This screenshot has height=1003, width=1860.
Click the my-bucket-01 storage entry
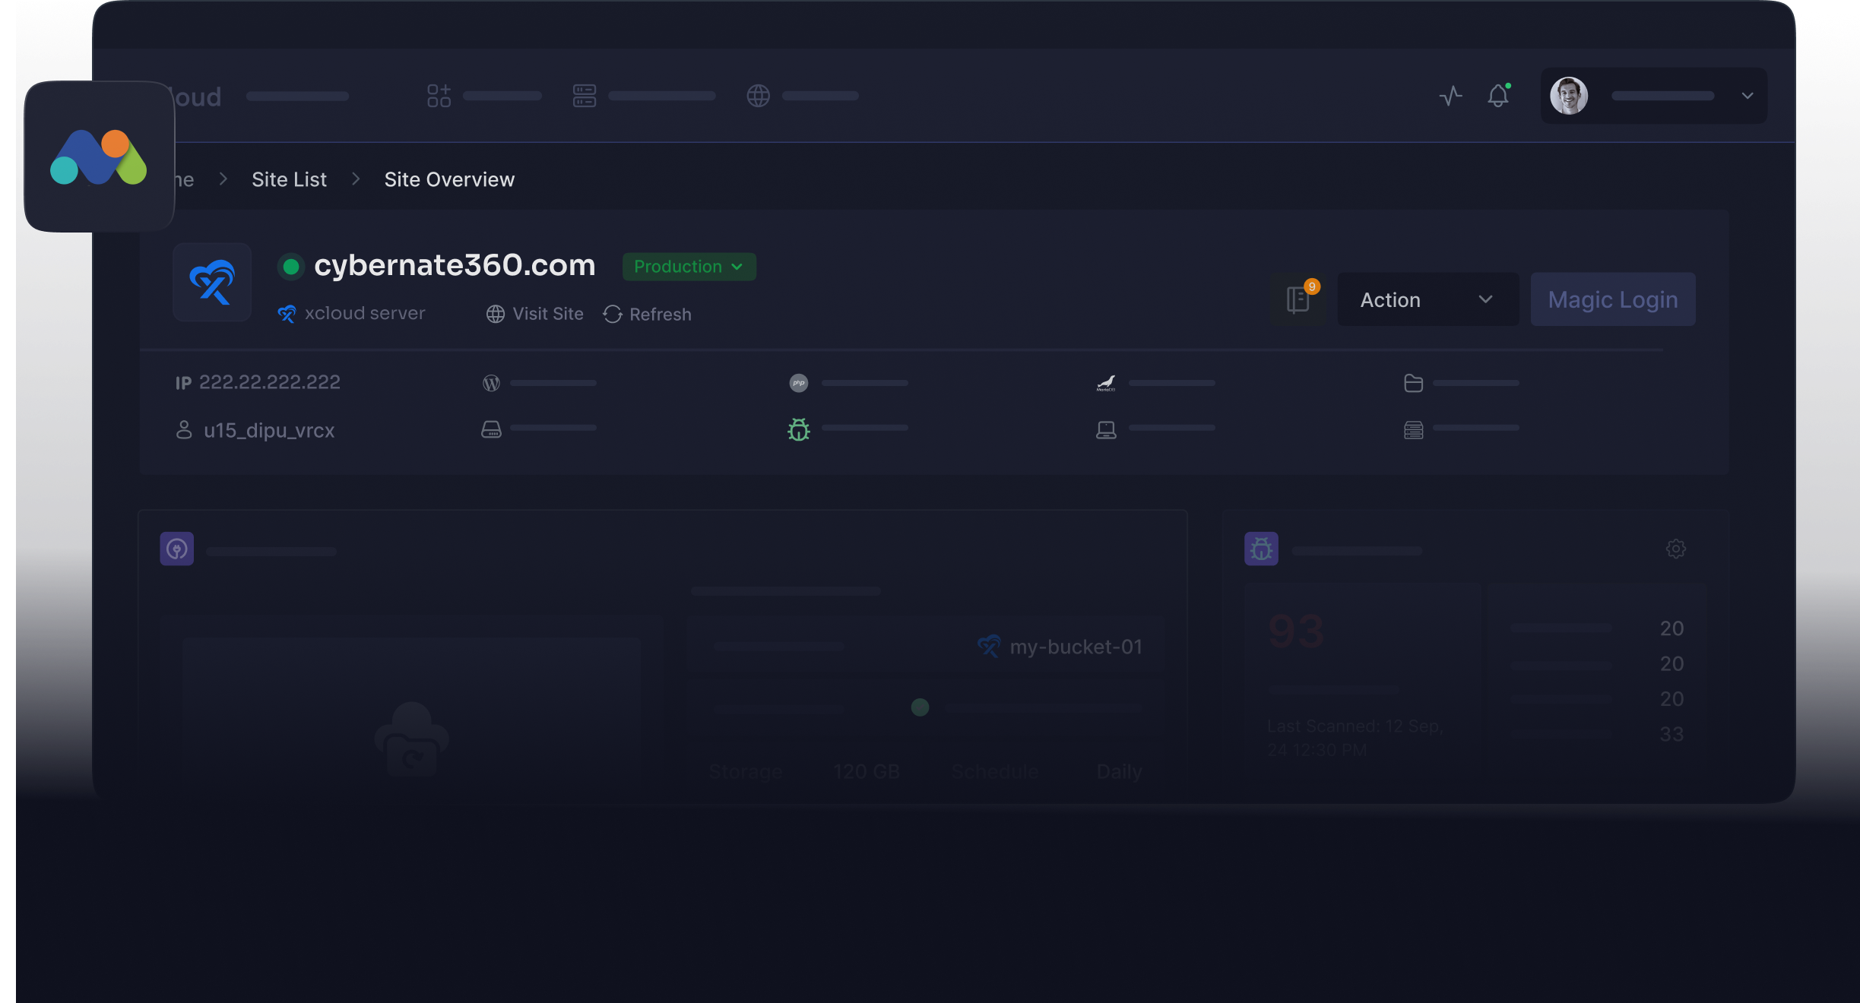[1060, 647]
